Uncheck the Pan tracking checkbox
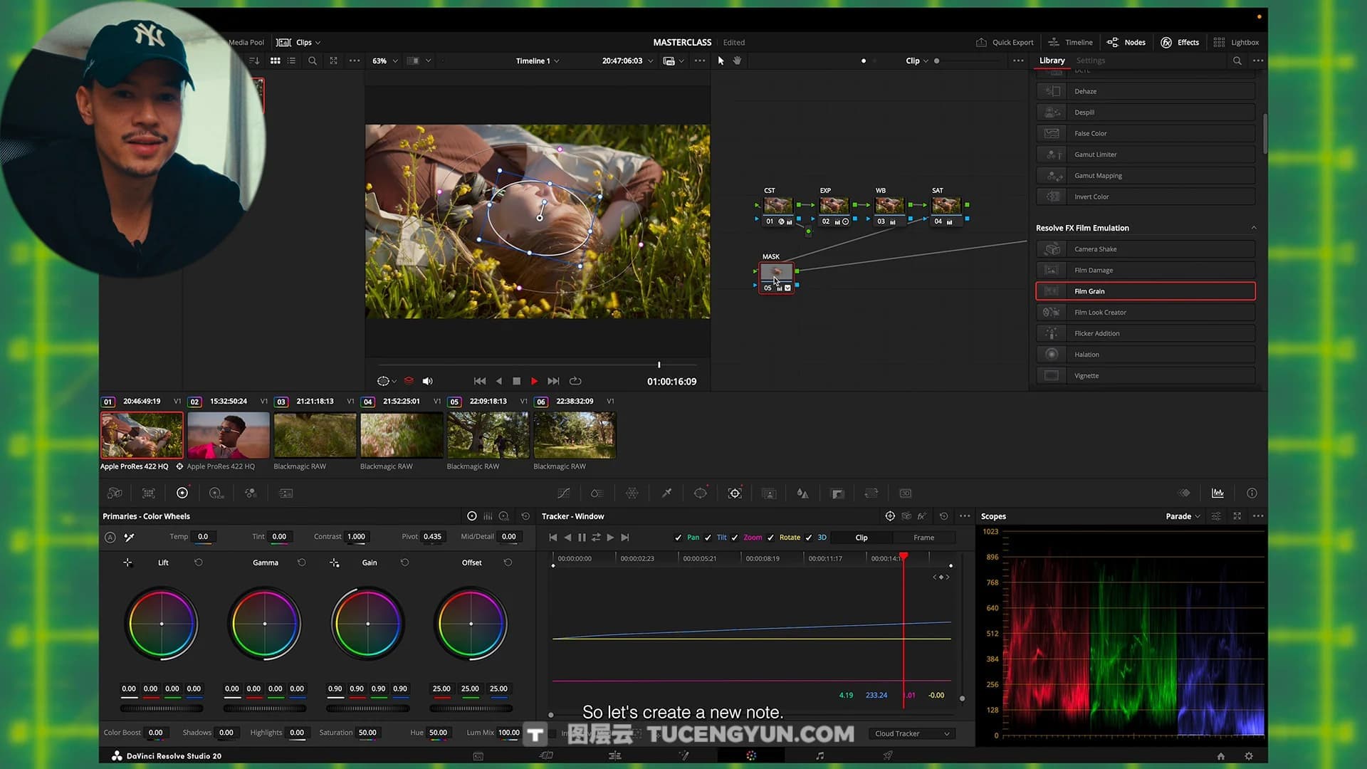The width and height of the screenshot is (1367, 769). point(678,538)
